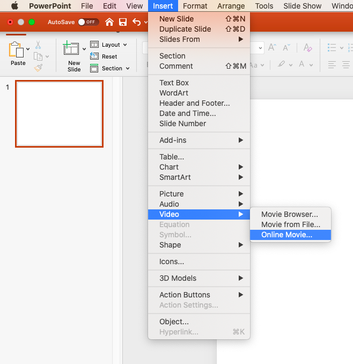
Task: Select Comment menu item
Action: (x=199, y=66)
